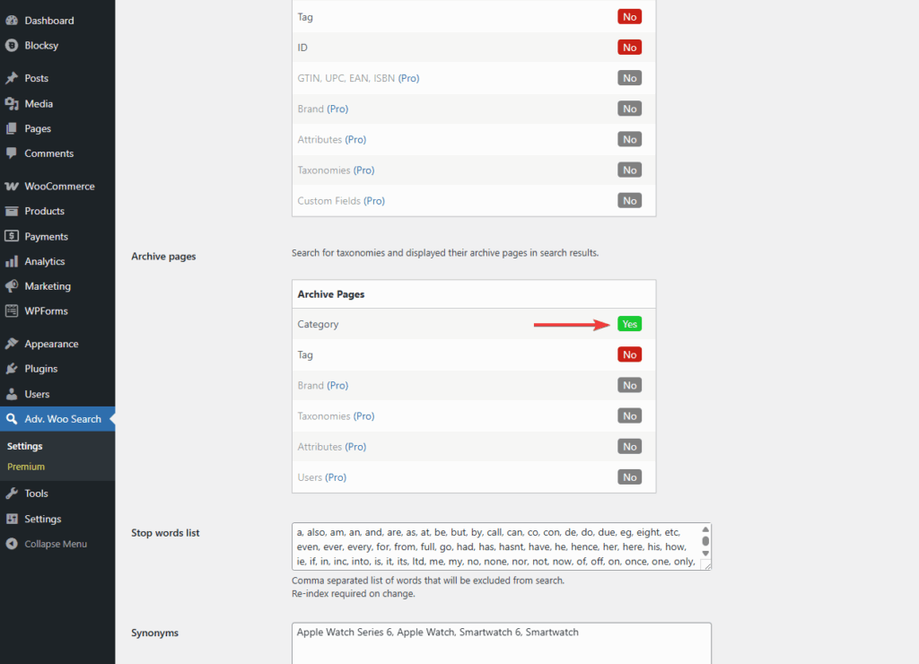The height and width of the screenshot is (664, 919).
Task: Disable Category archive pages in search results
Action: tap(629, 323)
